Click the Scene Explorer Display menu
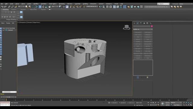The image size is (193, 109). click(8, 23)
